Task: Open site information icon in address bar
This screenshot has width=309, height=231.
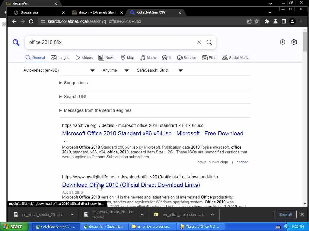Action: pyautogui.click(x=43, y=21)
